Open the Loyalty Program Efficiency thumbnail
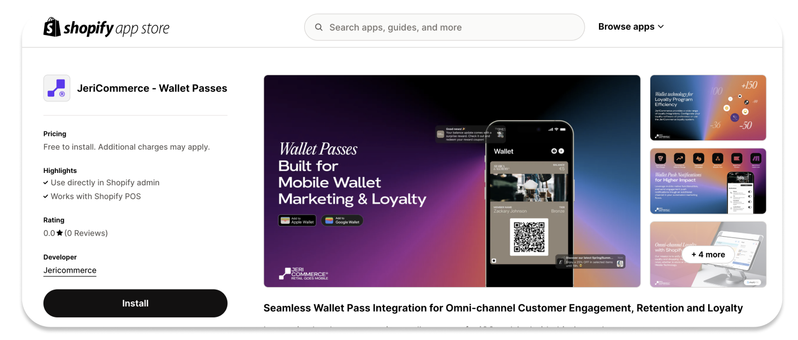This screenshot has height=340, width=798. point(708,108)
